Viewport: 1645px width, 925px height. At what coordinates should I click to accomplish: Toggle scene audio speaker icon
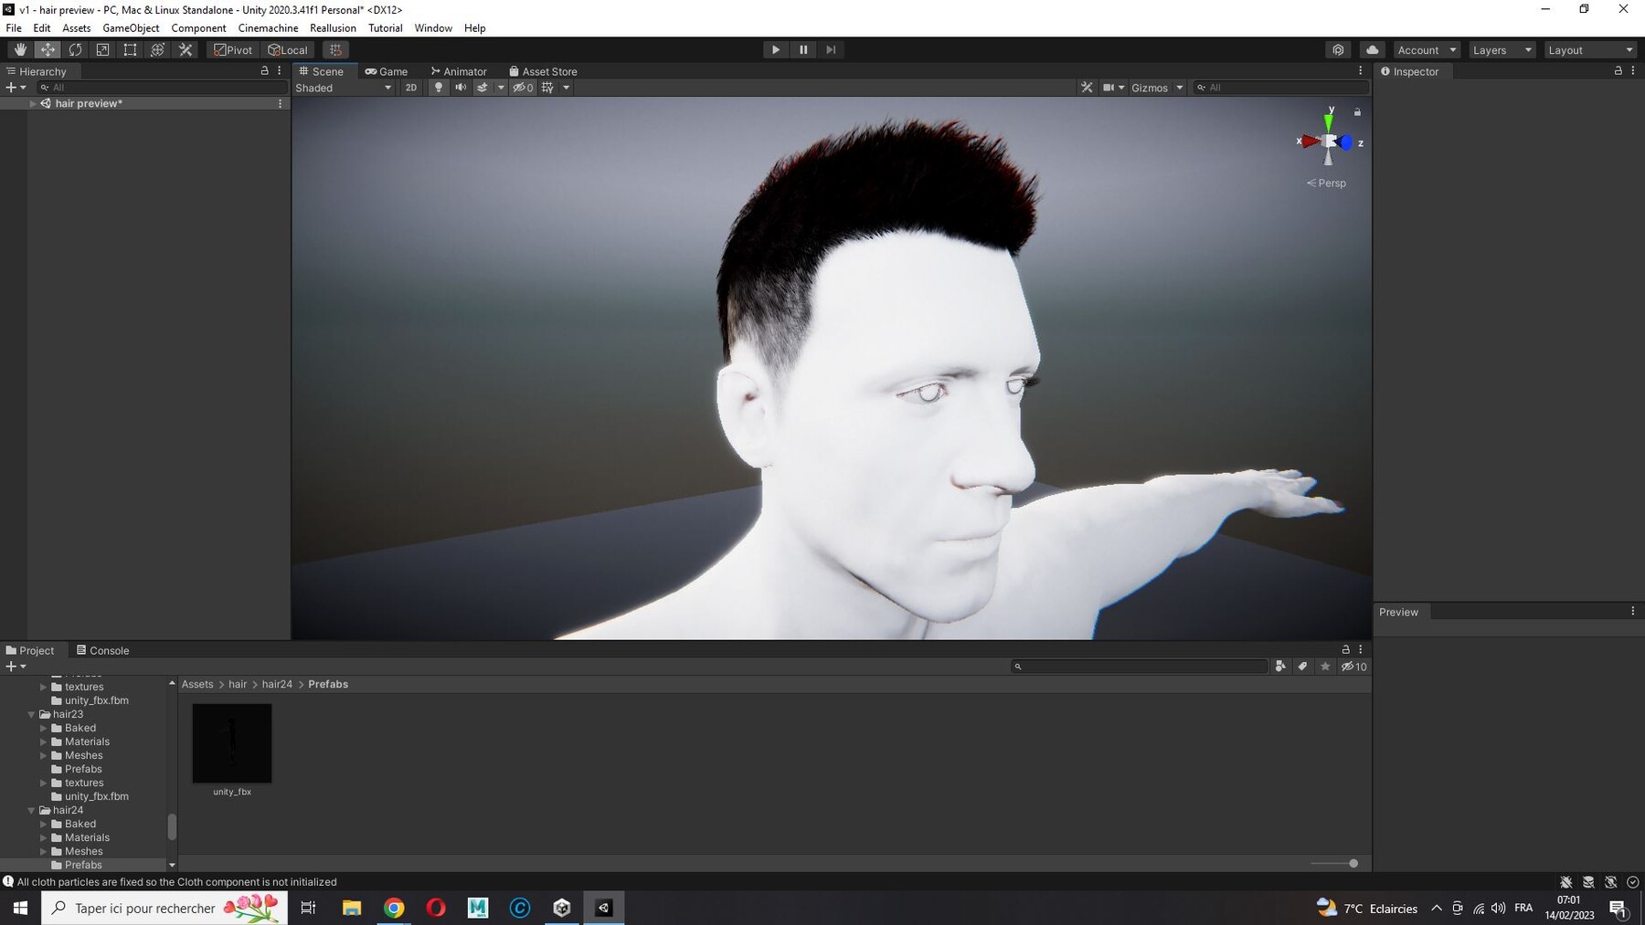[461, 88]
